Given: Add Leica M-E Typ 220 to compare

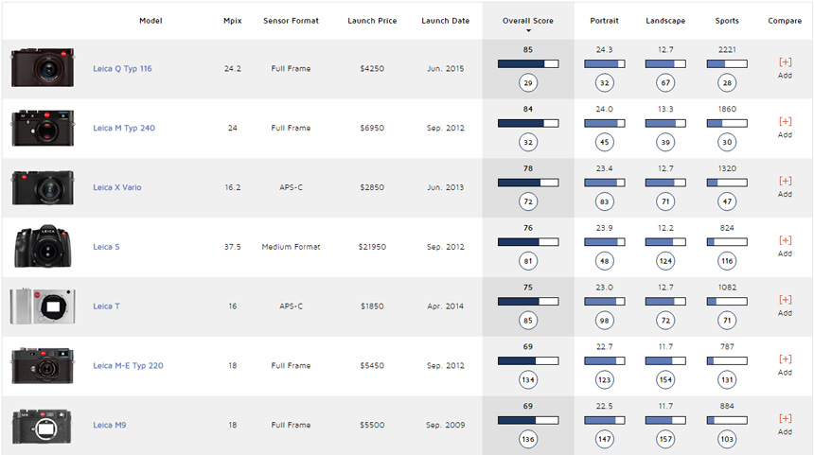Looking at the screenshot, I should click(785, 359).
